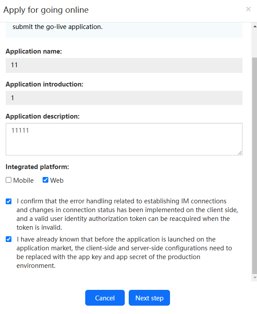Untick the IM connection error handling confirmation
The image size is (257, 314).
(x=9, y=201)
